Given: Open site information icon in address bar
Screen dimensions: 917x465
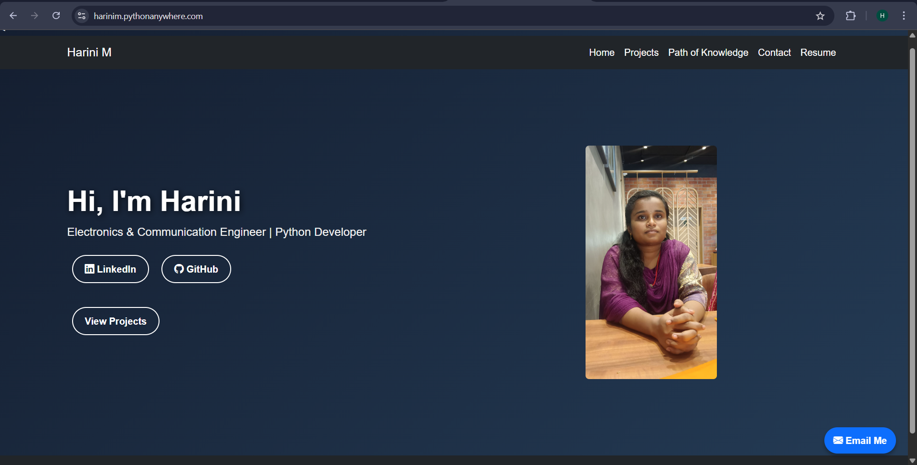Looking at the screenshot, I should coord(82,16).
